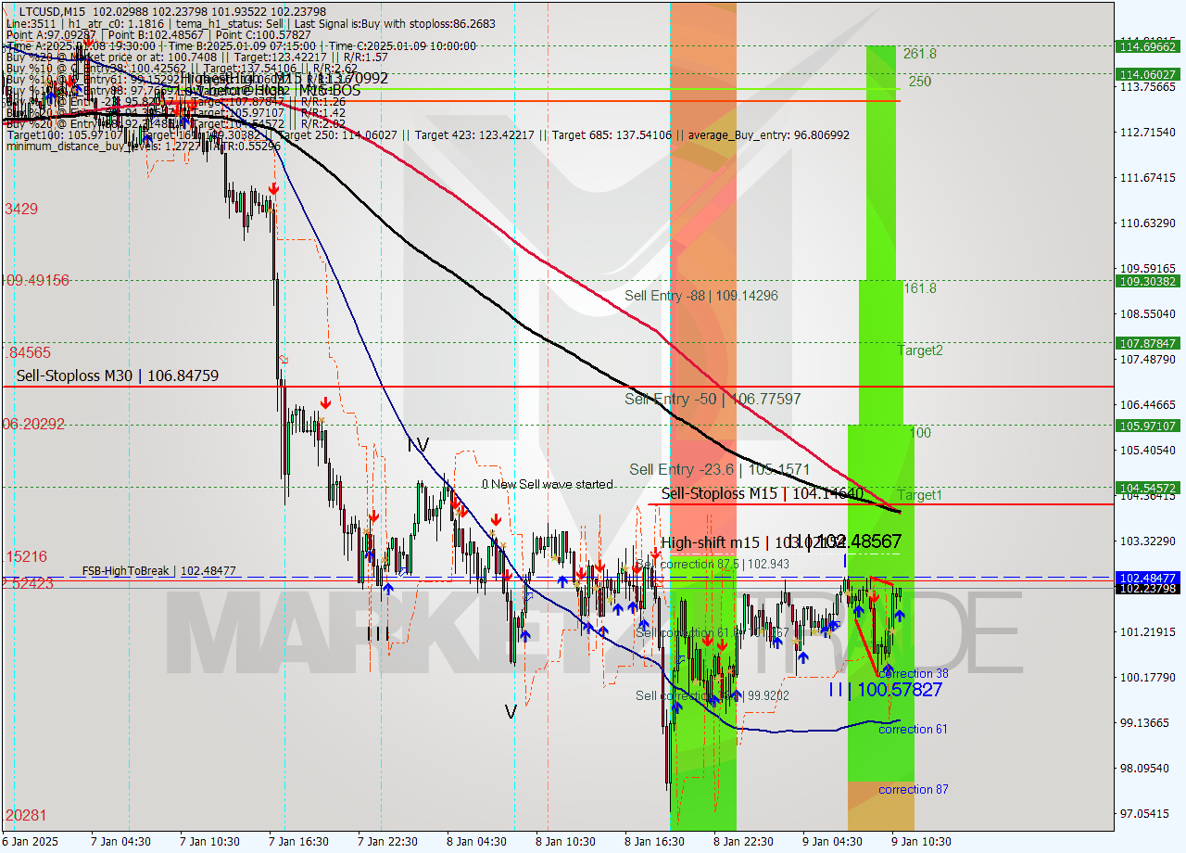Click the 250 Fibonacci level label

coord(920,82)
